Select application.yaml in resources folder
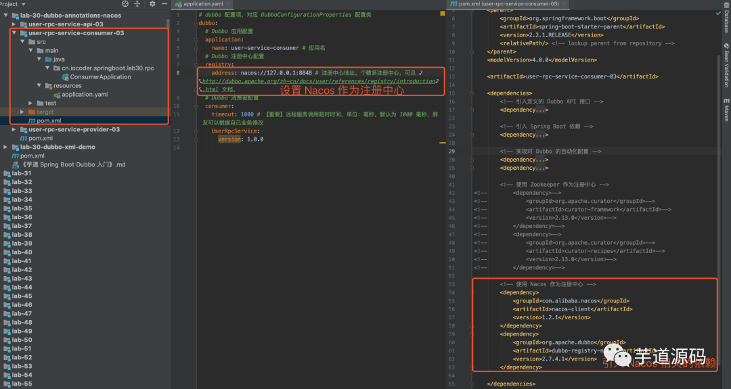 pos(85,95)
